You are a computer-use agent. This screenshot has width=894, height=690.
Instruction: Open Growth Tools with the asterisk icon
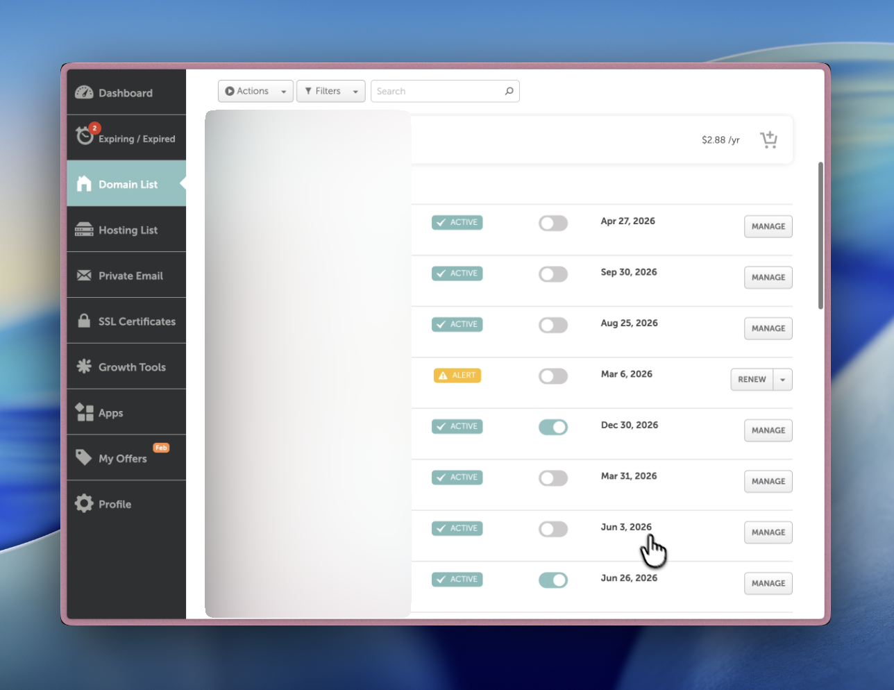tap(83, 366)
